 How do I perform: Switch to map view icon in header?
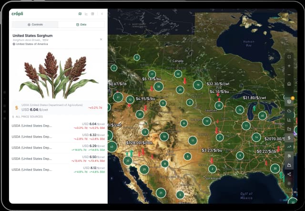click(x=80, y=14)
